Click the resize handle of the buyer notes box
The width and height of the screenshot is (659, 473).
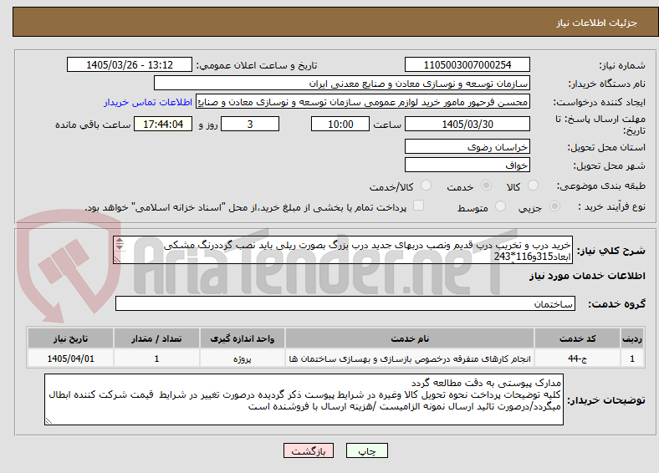click(49, 420)
